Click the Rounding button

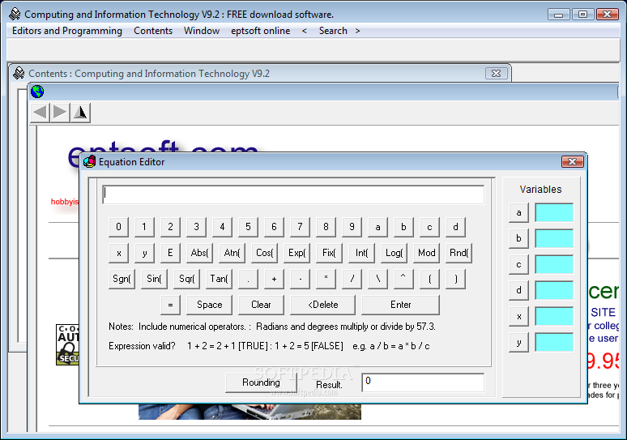[261, 382]
